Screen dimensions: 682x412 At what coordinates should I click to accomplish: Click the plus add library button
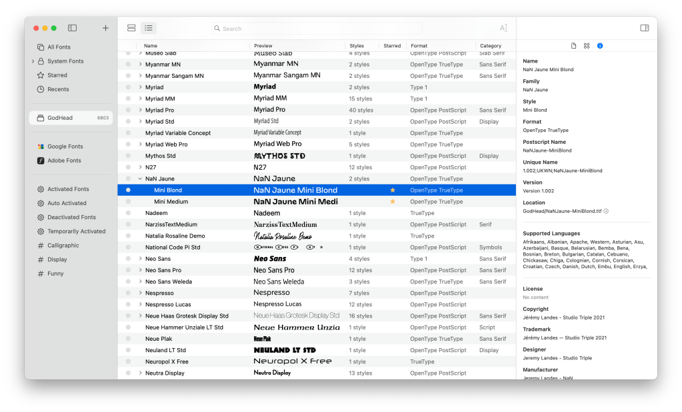coord(105,28)
